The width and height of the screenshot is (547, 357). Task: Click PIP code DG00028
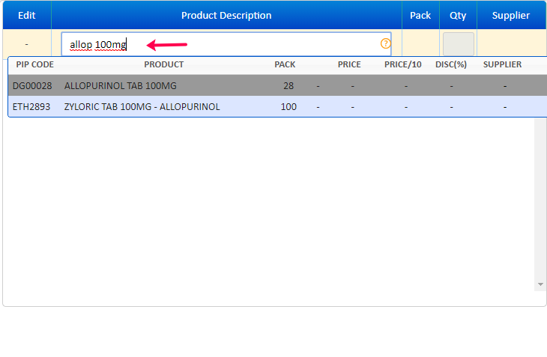32,86
